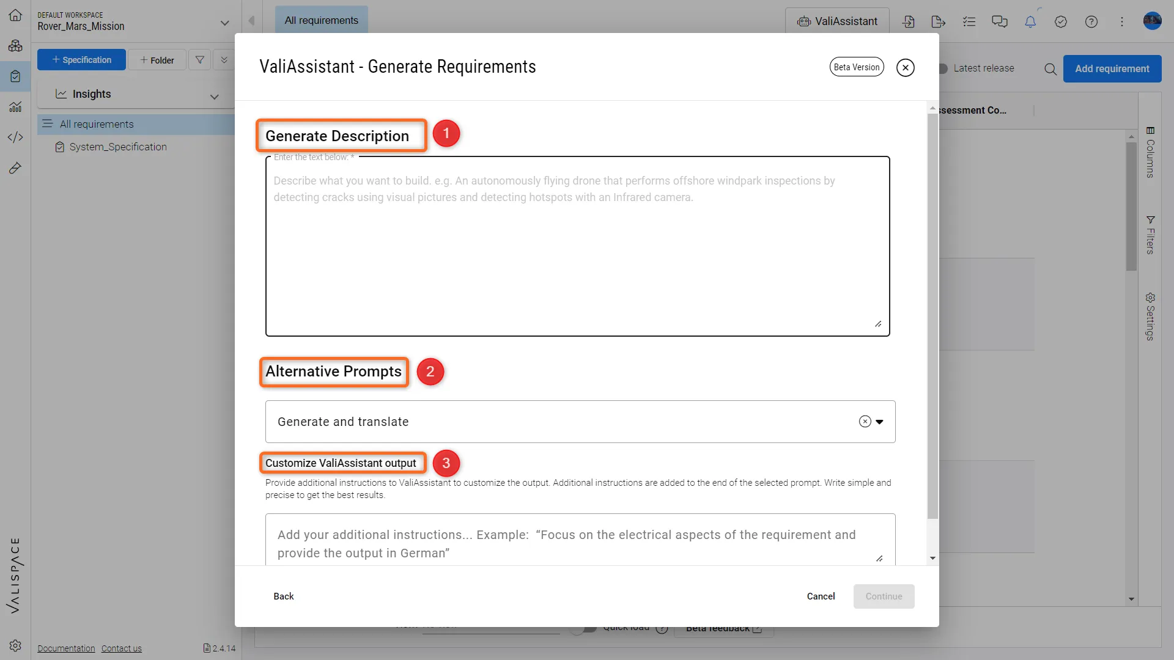Select System_Specification in the tree

click(x=118, y=147)
